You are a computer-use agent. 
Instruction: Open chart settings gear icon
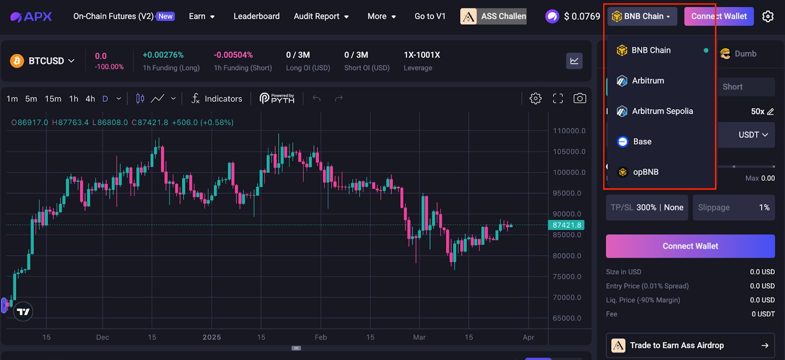[x=535, y=98]
